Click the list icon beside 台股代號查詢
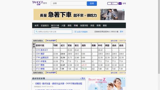The width and height of the screenshot is (160, 90). 75,32
